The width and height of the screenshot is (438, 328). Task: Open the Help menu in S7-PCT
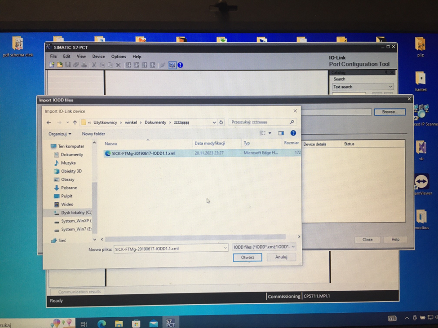(137, 57)
